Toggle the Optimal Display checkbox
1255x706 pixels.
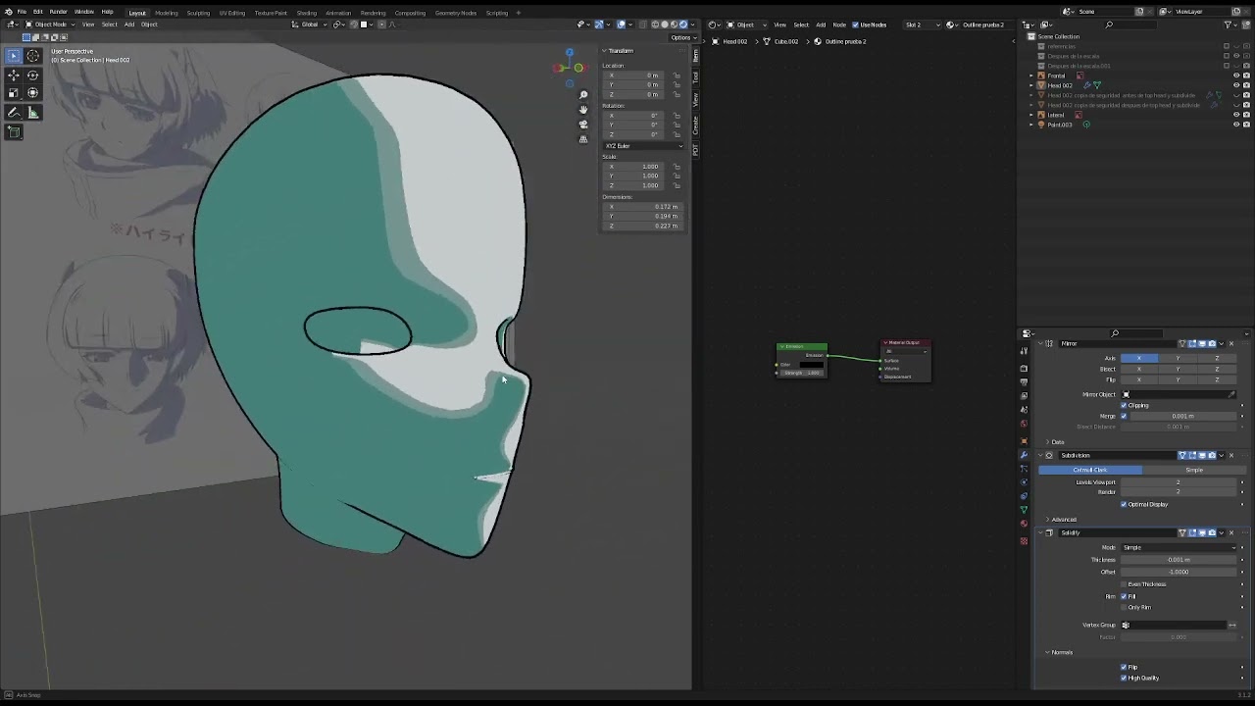coord(1124,504)
